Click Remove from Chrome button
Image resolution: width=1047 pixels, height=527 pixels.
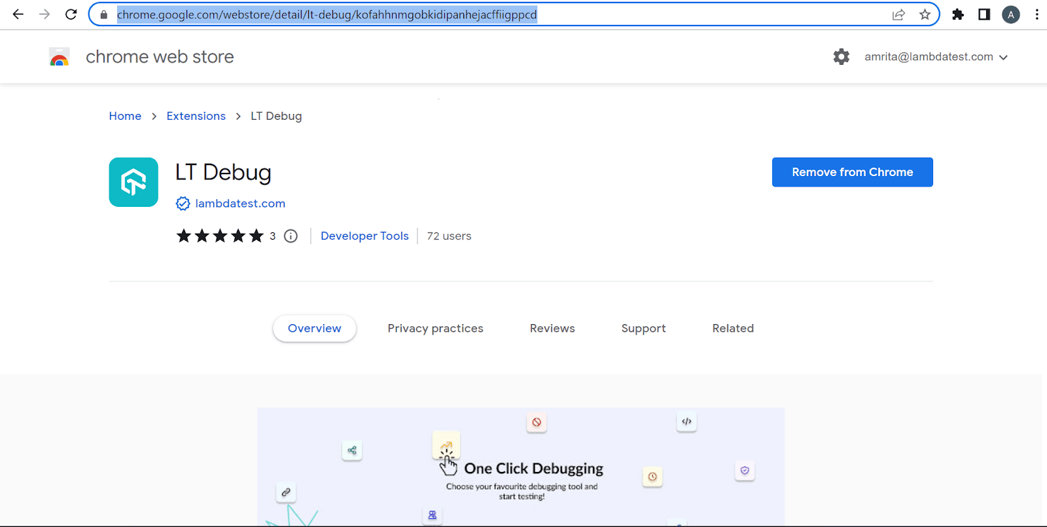point(852,172)
